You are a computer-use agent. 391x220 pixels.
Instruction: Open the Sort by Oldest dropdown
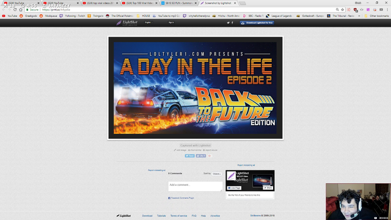pos(217,174)
